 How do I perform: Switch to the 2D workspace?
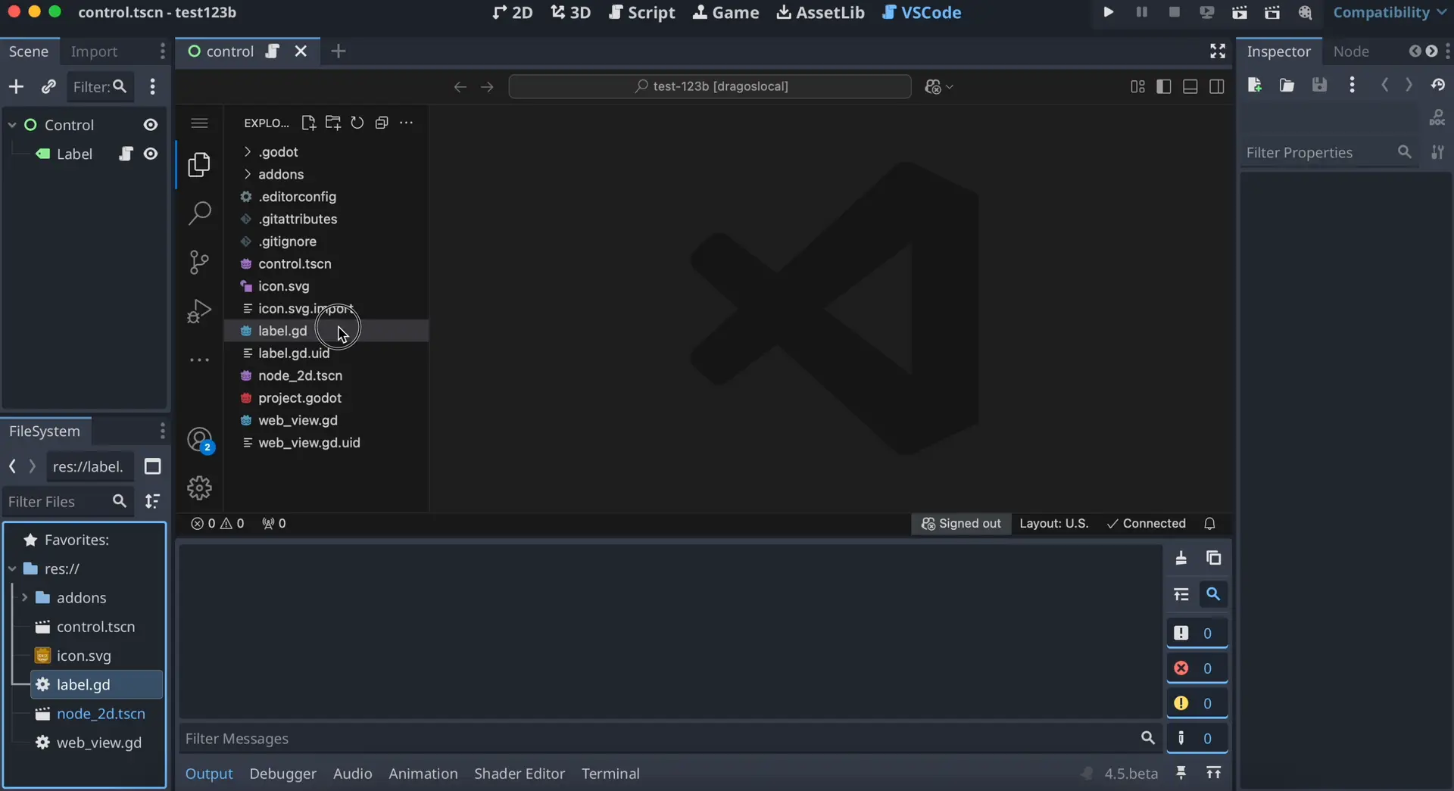[x=513, y=12]
